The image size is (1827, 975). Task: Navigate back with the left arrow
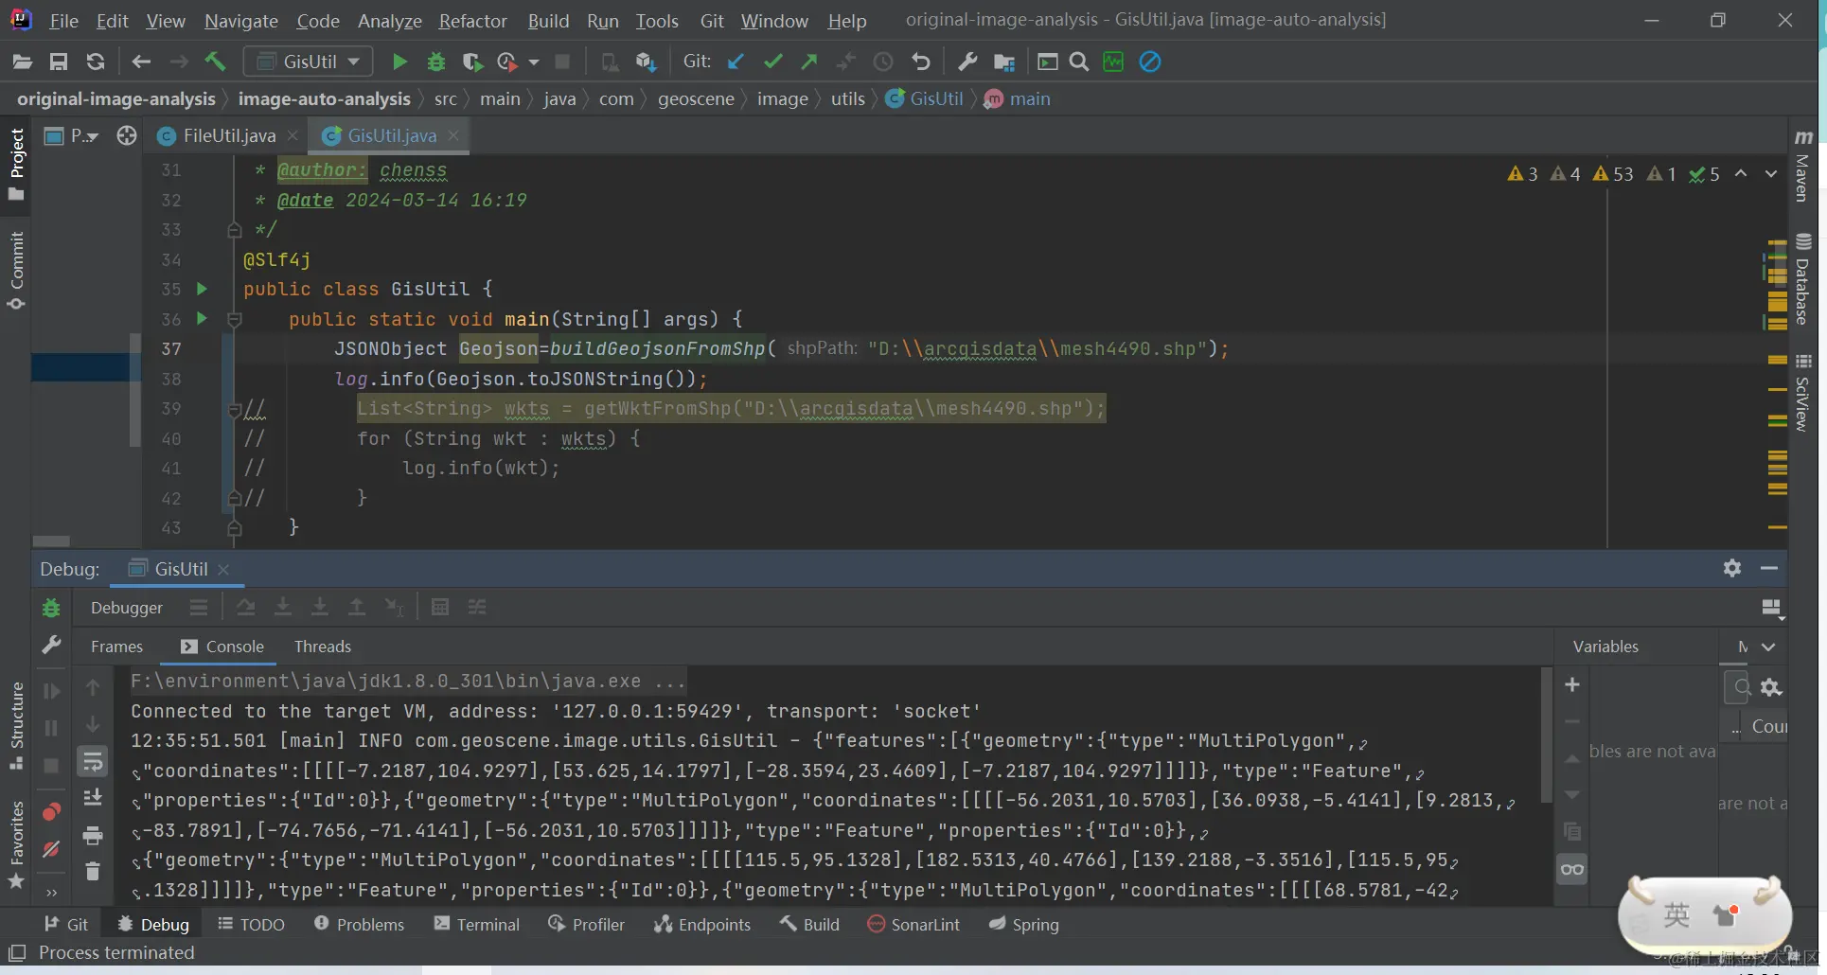pos(141,62)
